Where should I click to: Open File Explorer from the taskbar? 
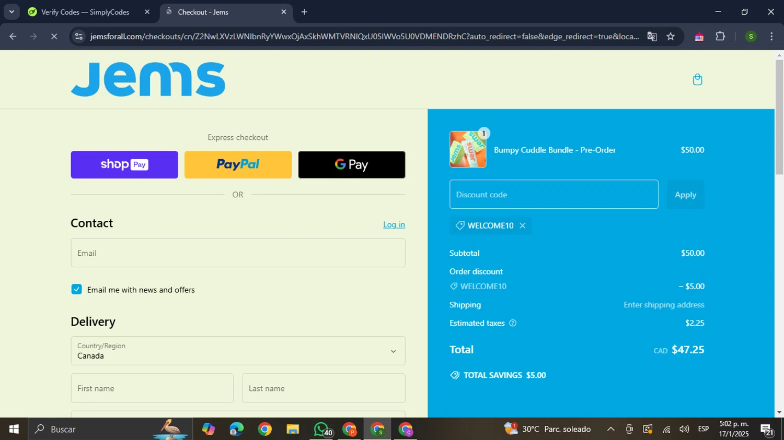click(293, 429)
